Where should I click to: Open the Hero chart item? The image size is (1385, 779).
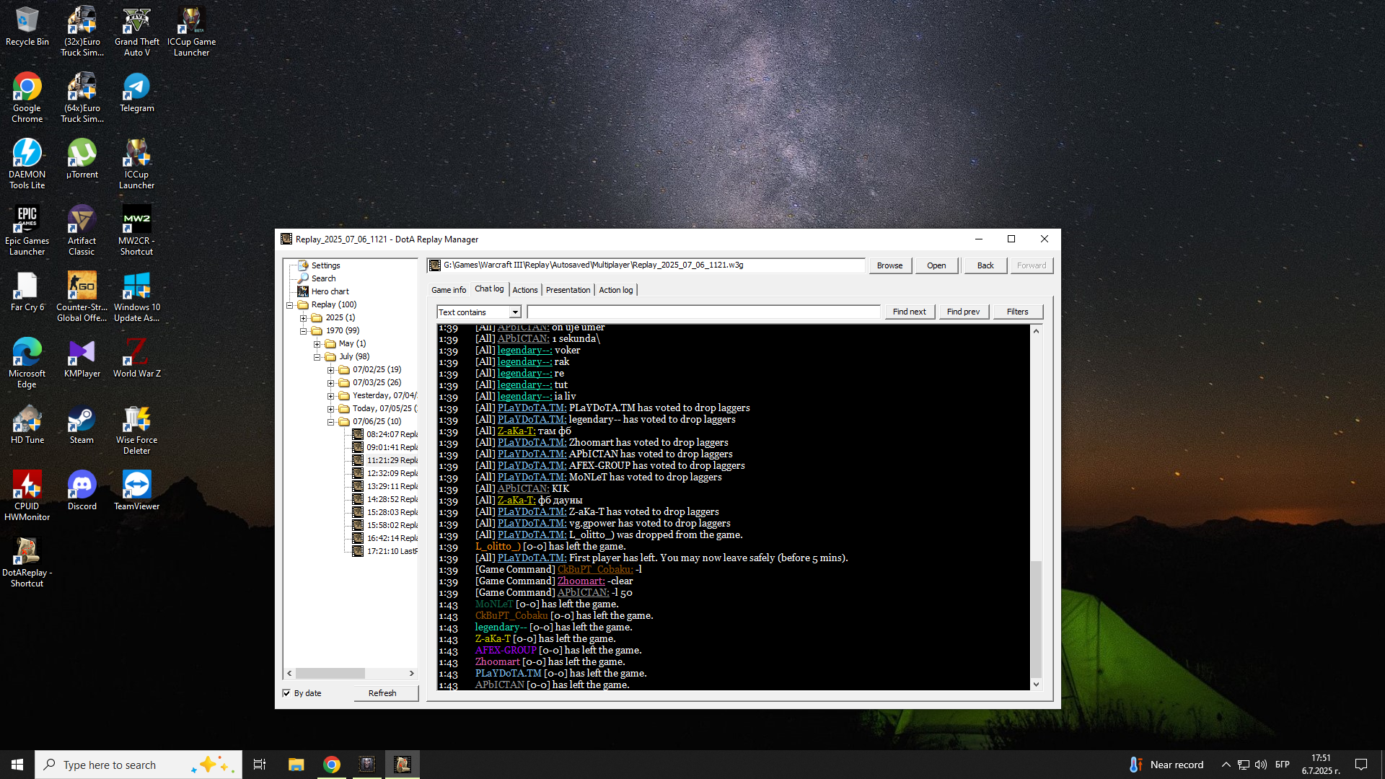click(330, 291)
